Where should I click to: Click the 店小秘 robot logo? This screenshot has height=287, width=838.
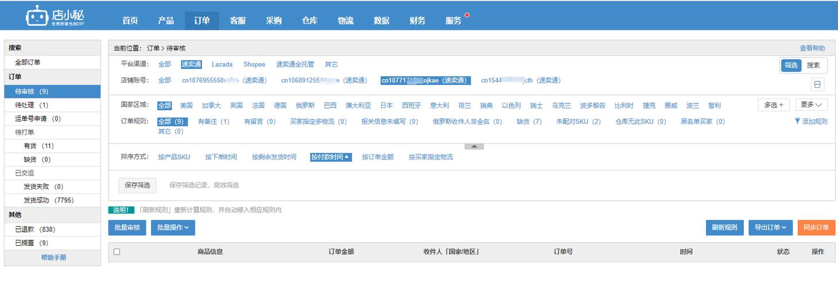[x=37, y=17]
